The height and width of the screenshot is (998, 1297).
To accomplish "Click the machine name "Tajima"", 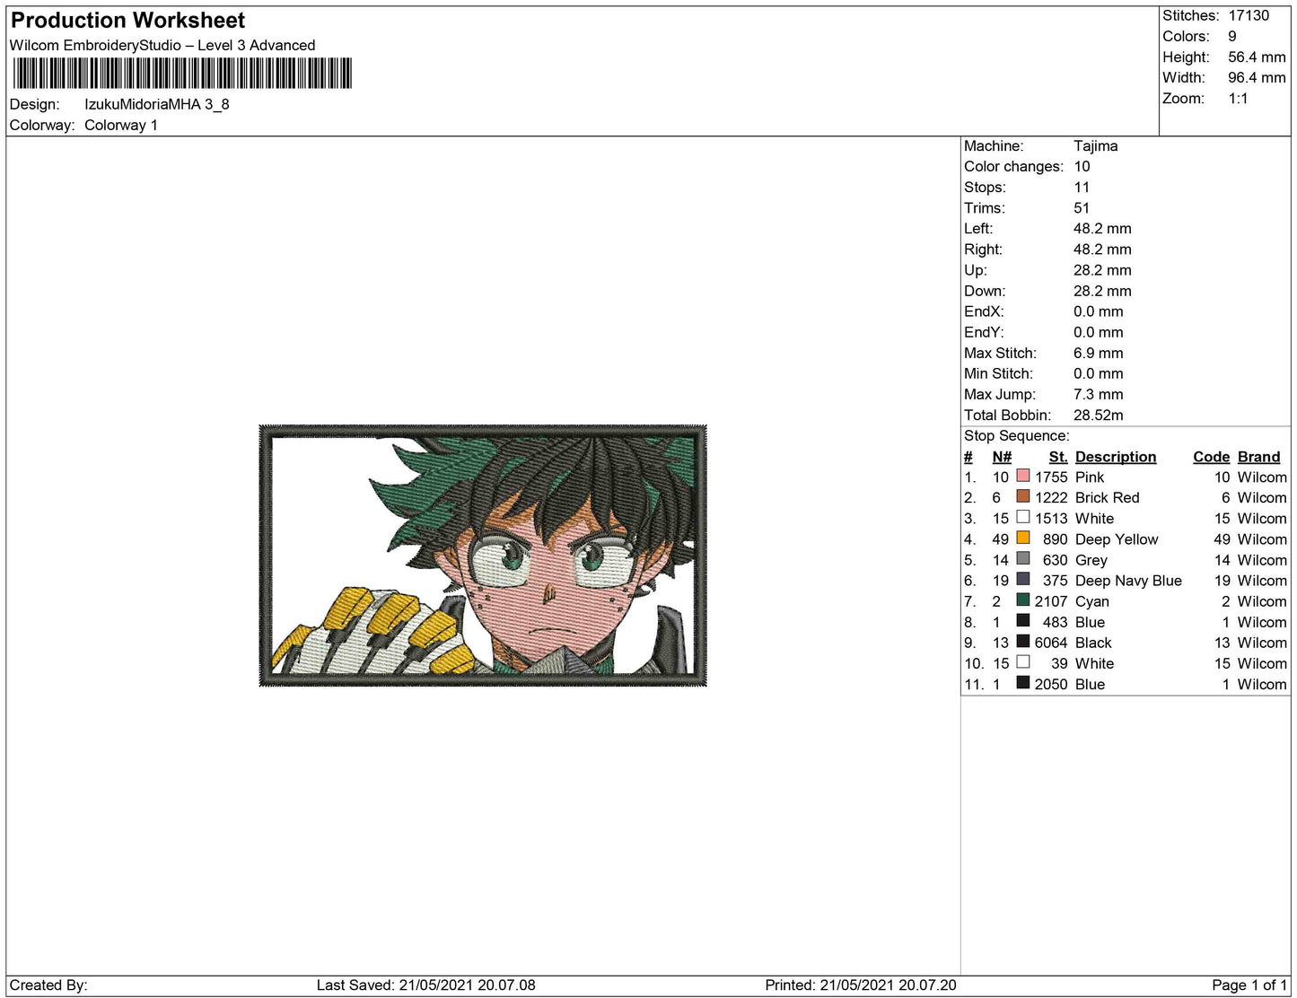I will (x=1095, y=145).
